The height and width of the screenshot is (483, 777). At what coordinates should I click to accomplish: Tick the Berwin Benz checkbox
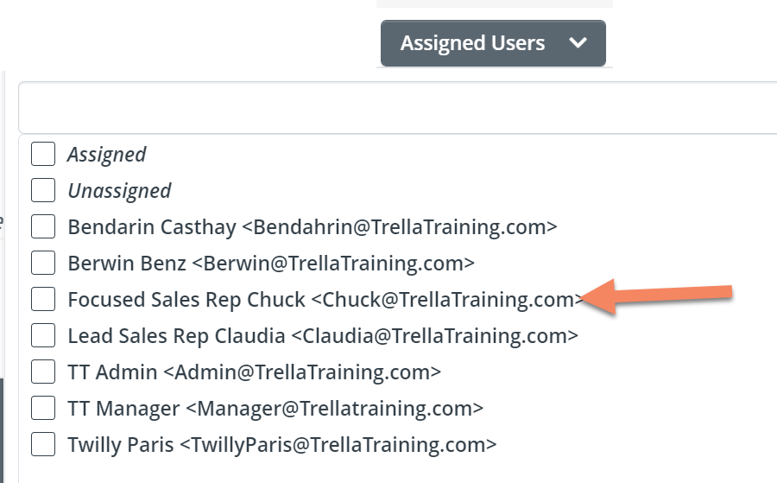point(43,263)
